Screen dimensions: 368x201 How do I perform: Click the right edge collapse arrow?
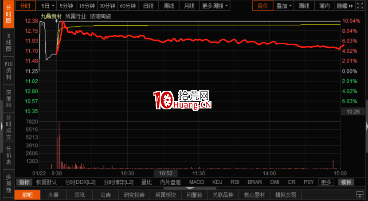point(366,126)
